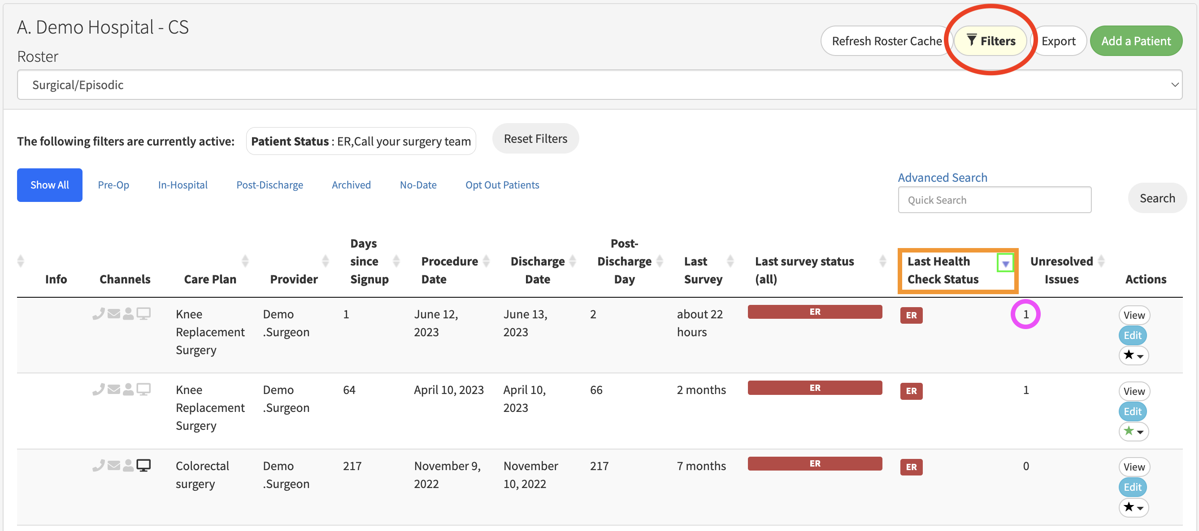Select the Opt Out Patients tab
Image resolution: width=1199 pixels, height=531 pixels.
pyautogui.click(x=502, y=185)
